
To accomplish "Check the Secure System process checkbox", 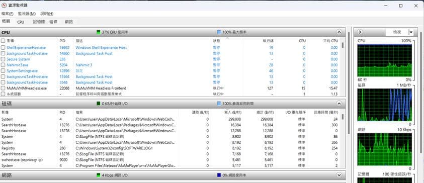I will (3, 59).
